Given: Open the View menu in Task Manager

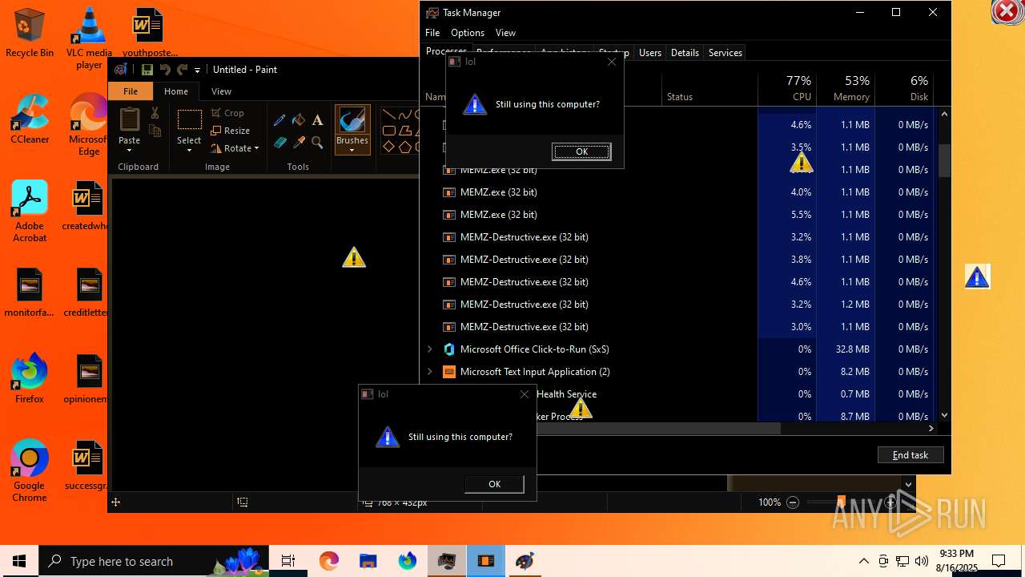Looking at the screenshot, I should pyautogui.click(x=505, y=33).
